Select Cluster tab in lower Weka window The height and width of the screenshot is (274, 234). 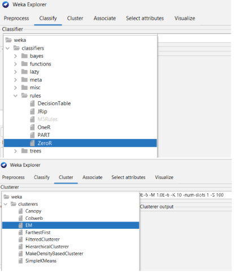click(x=66, y=177)
